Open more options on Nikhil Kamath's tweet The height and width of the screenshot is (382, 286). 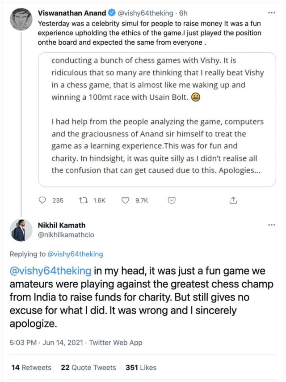point(271,225)
